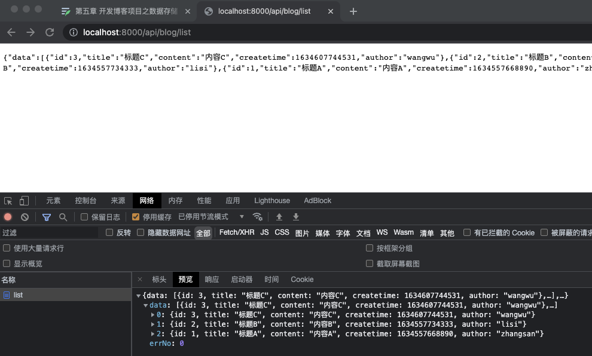Toggle the device toolbar icon
The width and height of the screenshot is (592, 356).
click(24, 201)
